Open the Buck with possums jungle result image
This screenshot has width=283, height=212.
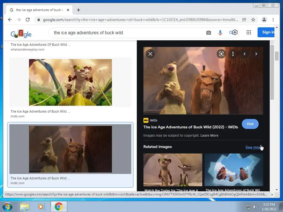(x=70, y=82)
